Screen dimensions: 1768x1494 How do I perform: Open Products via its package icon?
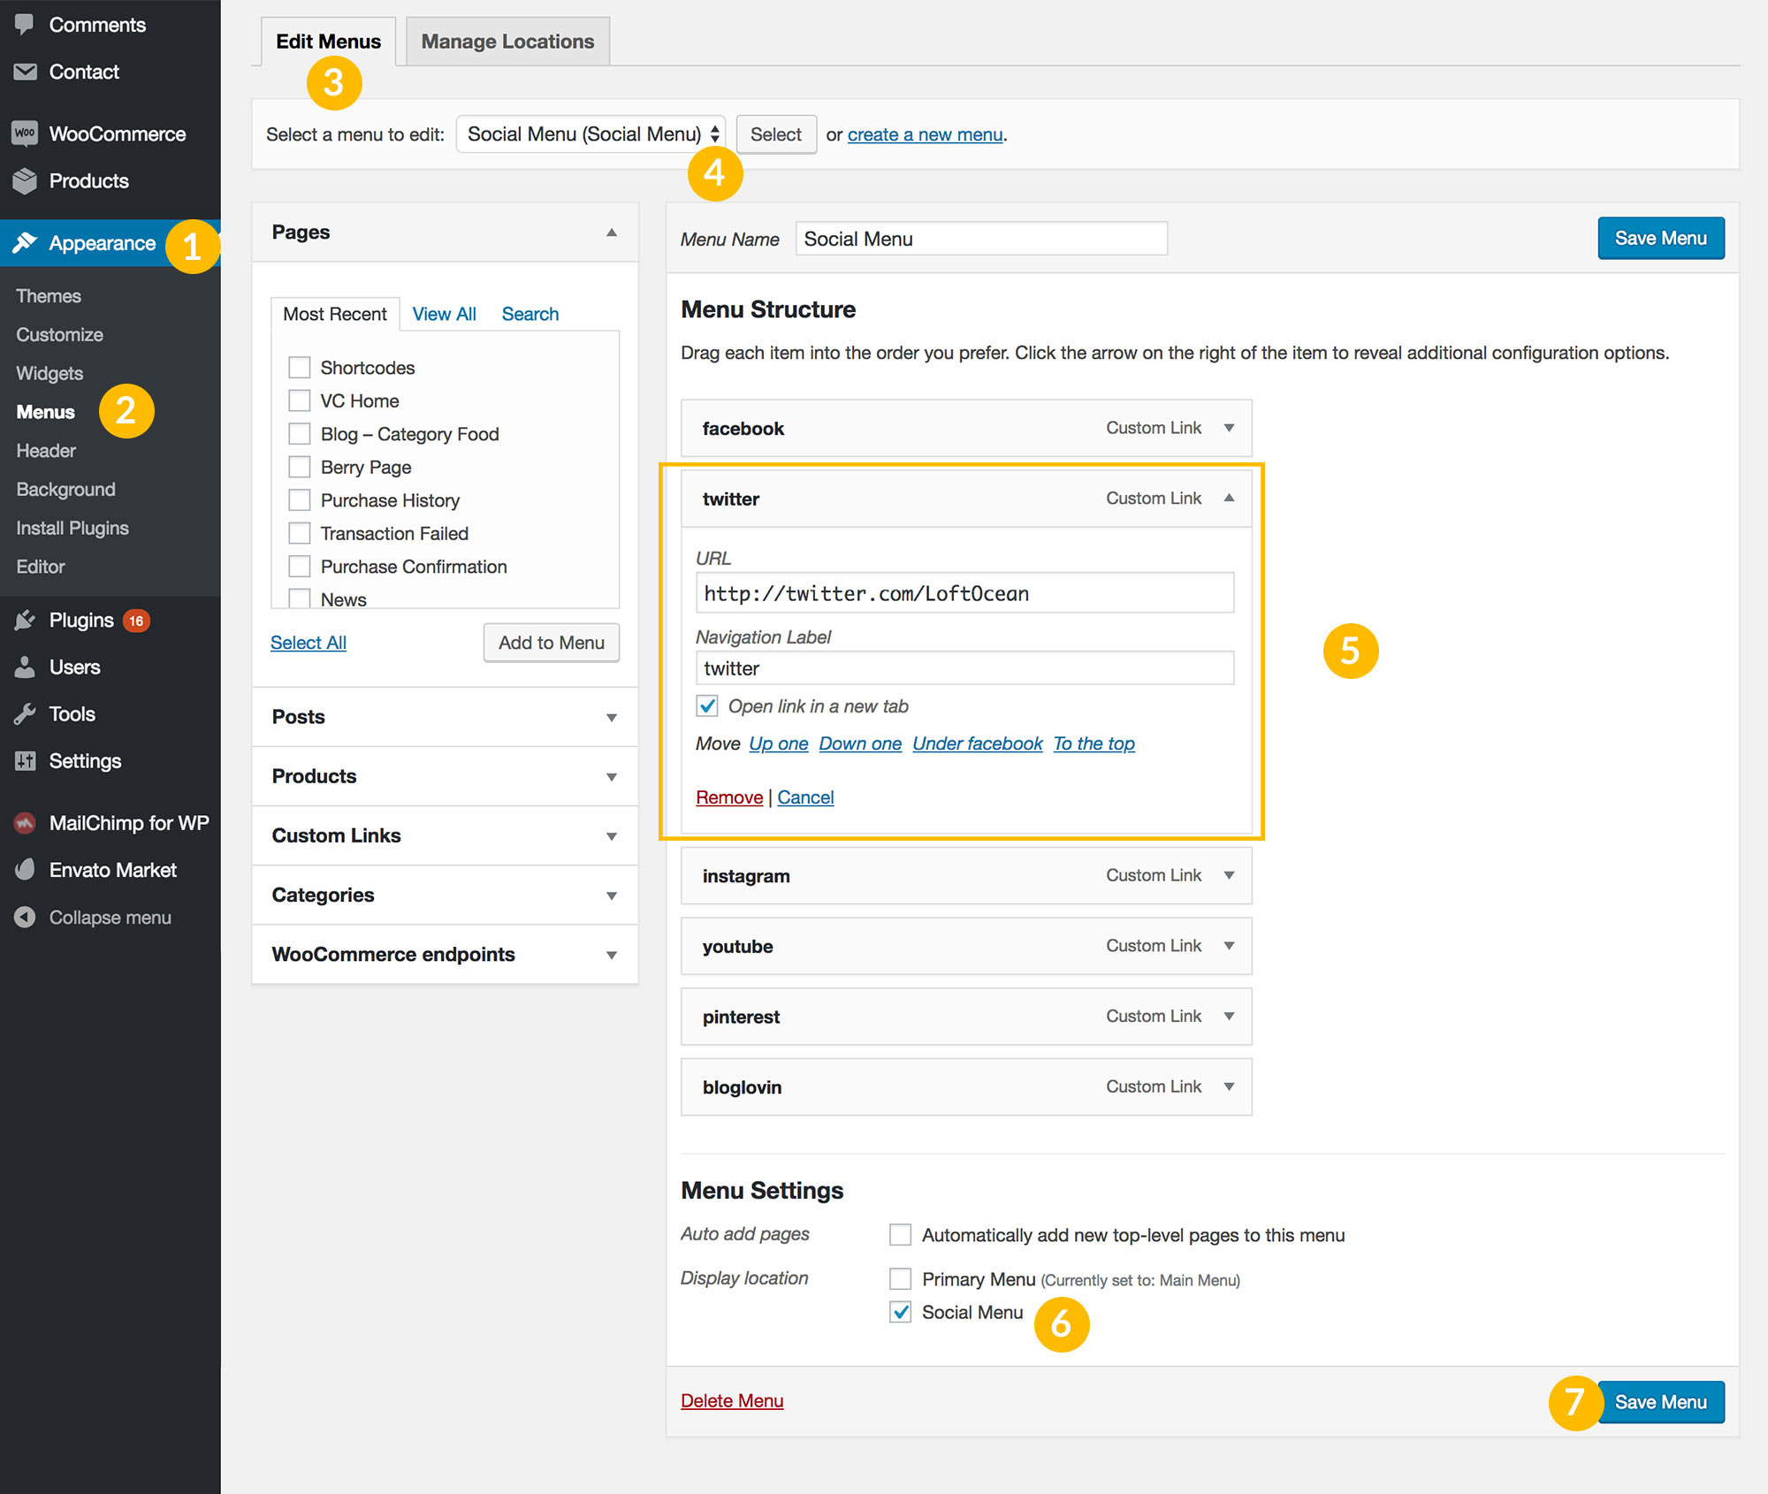pyautogui.click(x=26, y=180)
